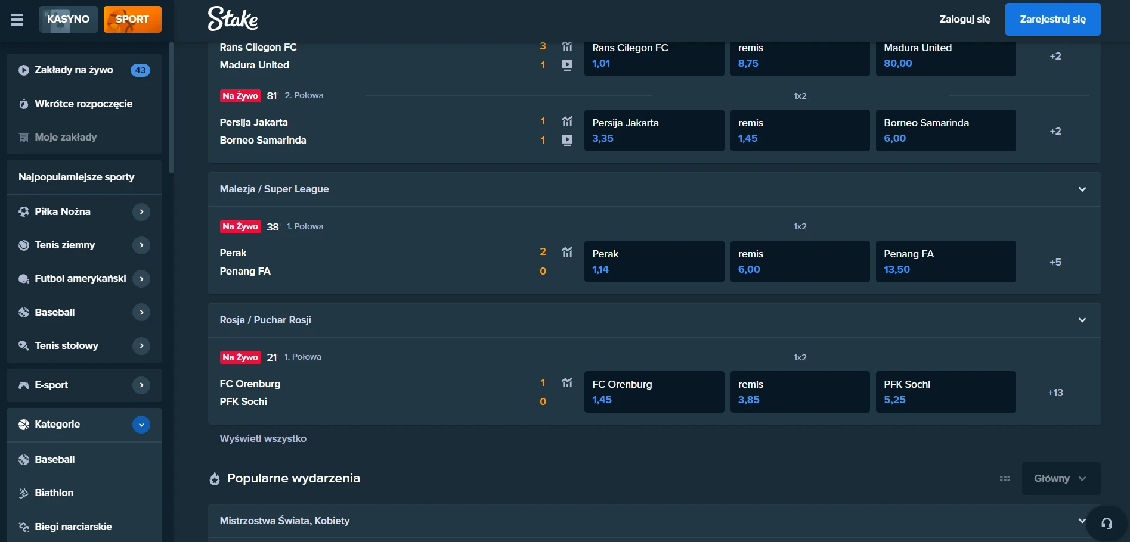Expand E-sport submenu arrow
This screenshot has width=1130, height=542.
[x=141, y=385]
